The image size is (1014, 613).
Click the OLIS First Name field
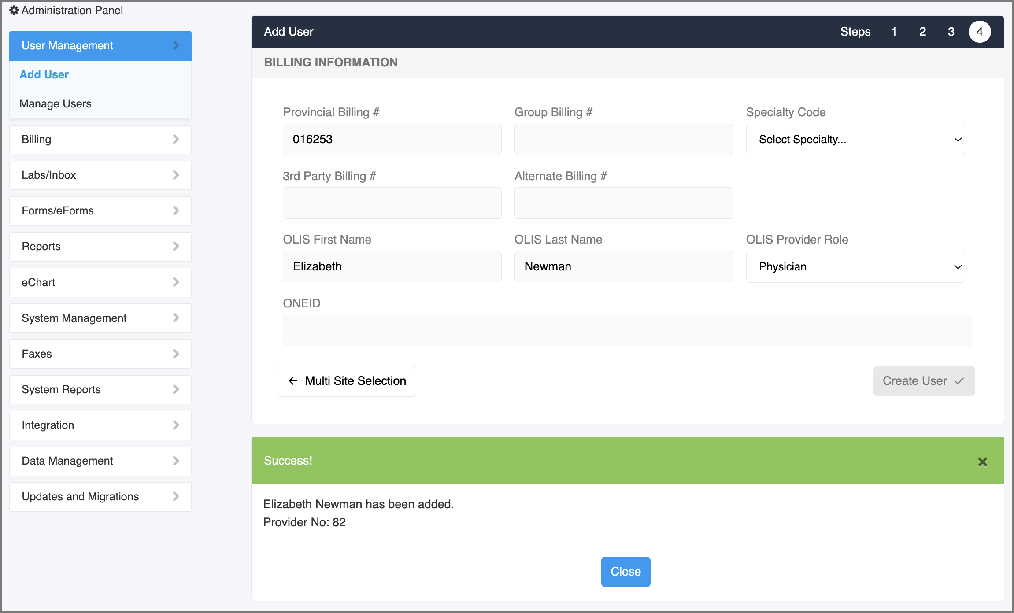coord(392,266)
